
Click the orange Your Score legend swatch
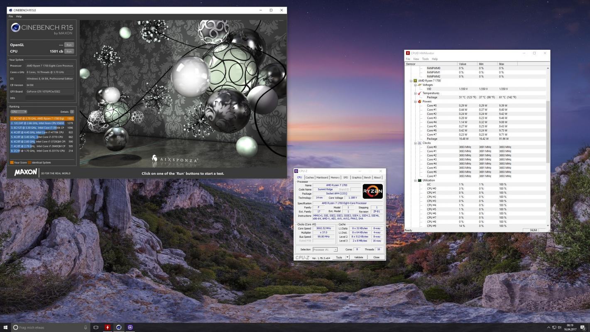[12, 163]
